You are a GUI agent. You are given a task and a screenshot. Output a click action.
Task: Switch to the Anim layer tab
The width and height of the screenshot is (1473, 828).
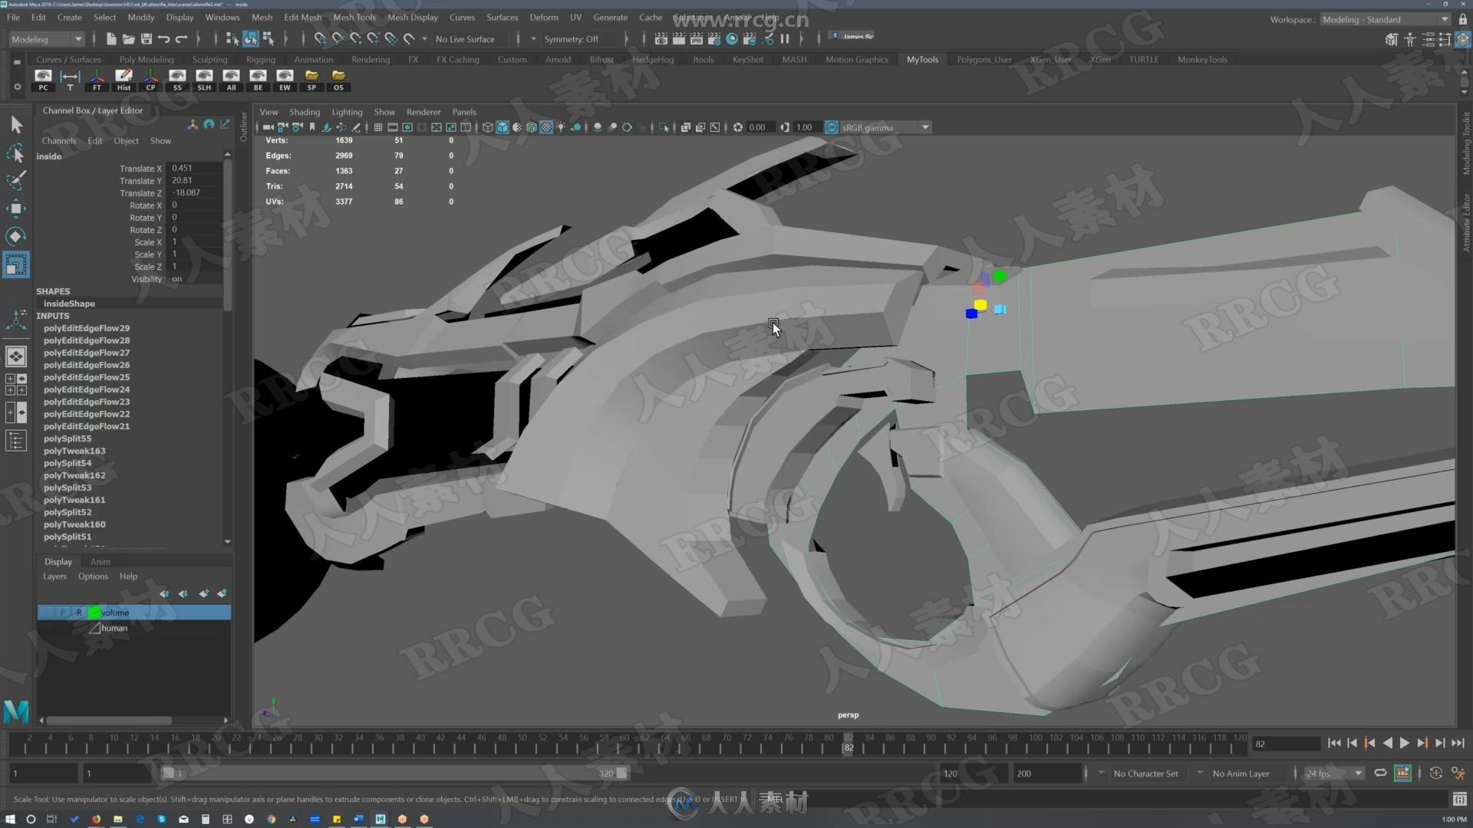coord(101,561)
